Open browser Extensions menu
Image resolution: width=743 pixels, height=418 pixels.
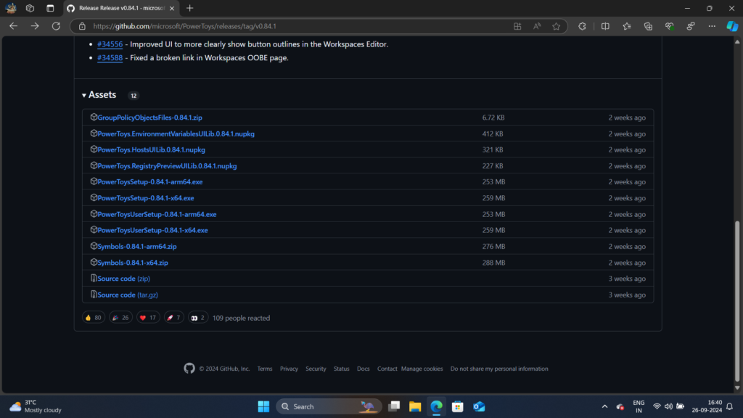click(x=583, y=26)
